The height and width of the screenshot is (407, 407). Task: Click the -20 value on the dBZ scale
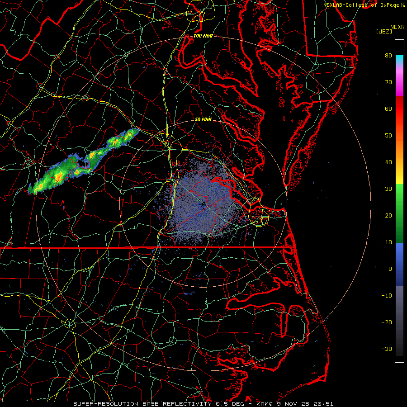387,322
